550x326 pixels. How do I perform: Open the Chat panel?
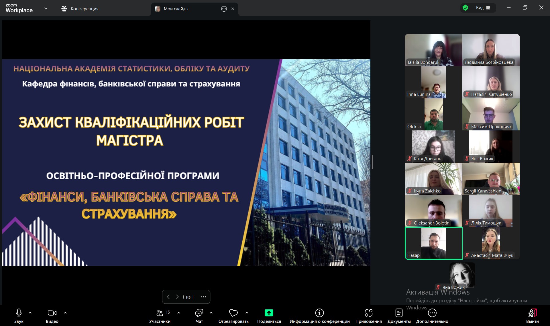(199, 313)
